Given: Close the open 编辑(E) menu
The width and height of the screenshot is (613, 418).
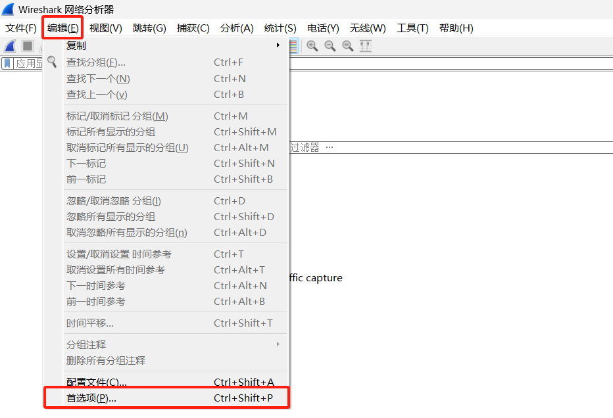Looking at the screenshot, I should point(63,28).
